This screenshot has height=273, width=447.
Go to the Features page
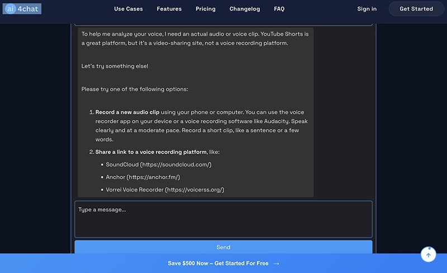169,9
